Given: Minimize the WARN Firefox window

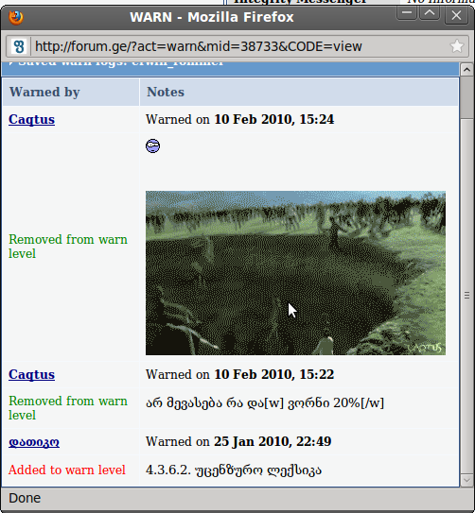Looking at the screenshot, I should [407, 13].
